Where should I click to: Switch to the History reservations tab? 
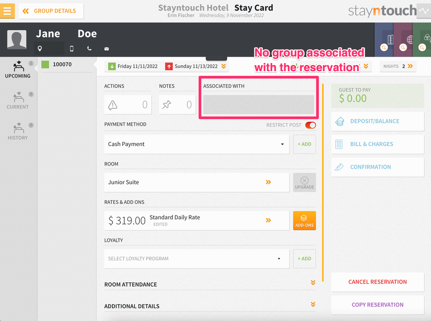pos(18,132)
